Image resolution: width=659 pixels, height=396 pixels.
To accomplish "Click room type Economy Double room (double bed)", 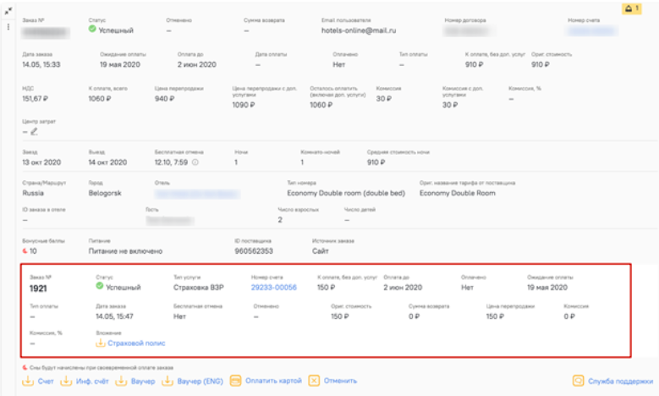I will coord(346,193).
